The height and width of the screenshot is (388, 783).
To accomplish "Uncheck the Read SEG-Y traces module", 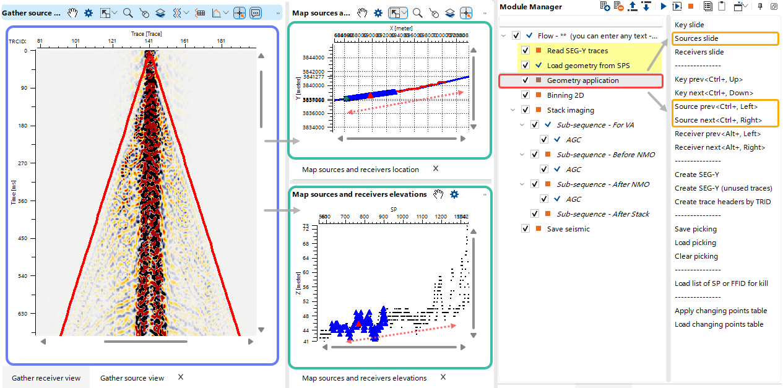I will click(526, 50).
